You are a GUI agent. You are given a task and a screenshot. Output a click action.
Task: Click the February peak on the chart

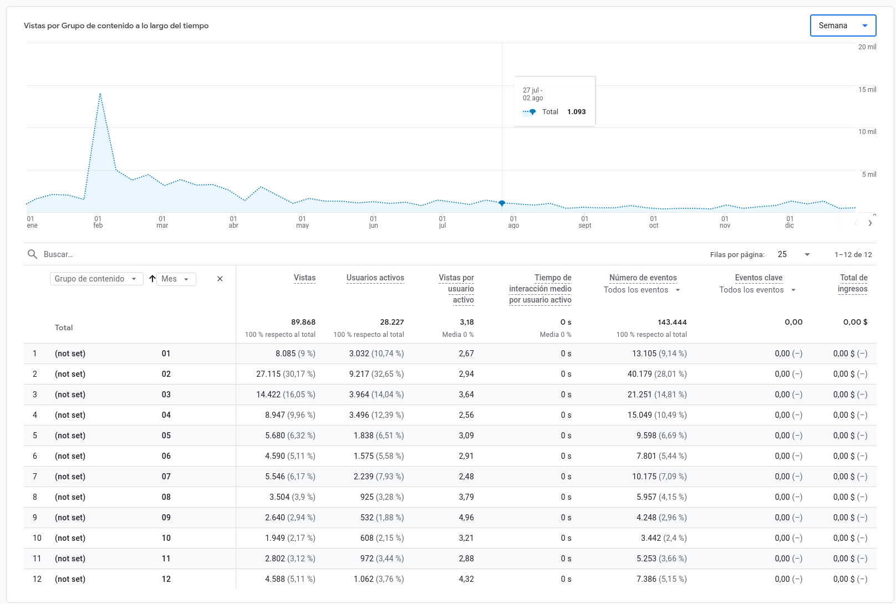click(100, 94)
